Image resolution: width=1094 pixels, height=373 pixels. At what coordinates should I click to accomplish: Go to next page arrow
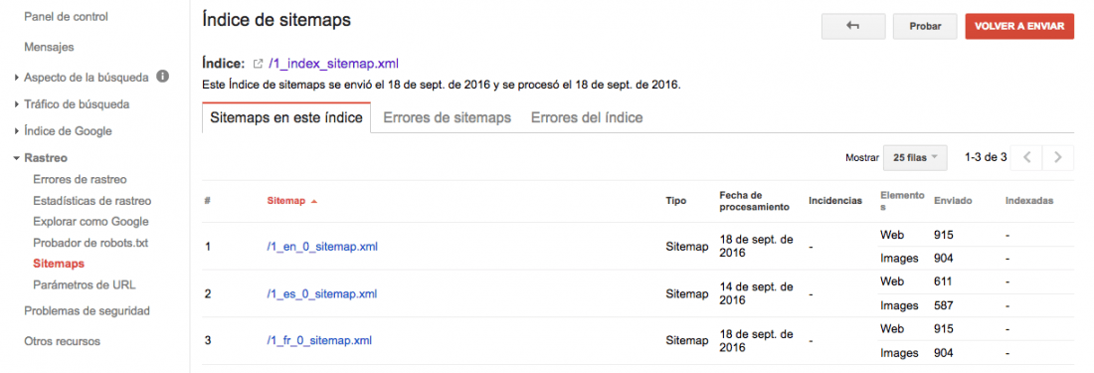1058,157
